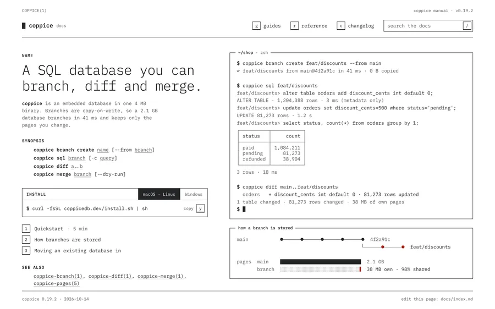Switch install tab to Windows
This screenshot has width=495, height=309.
pos(194,195)
